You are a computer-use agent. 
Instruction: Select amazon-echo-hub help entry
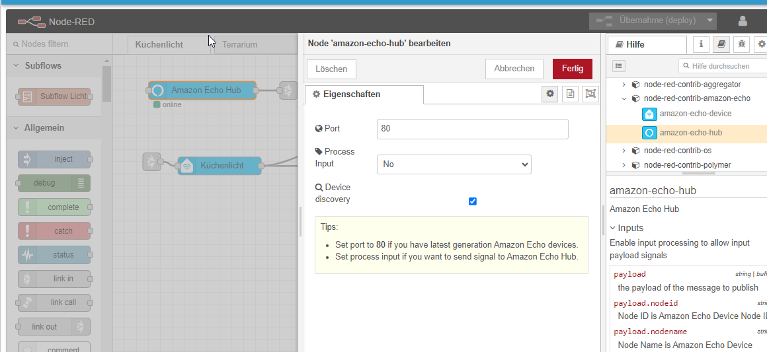click(687, 133)
